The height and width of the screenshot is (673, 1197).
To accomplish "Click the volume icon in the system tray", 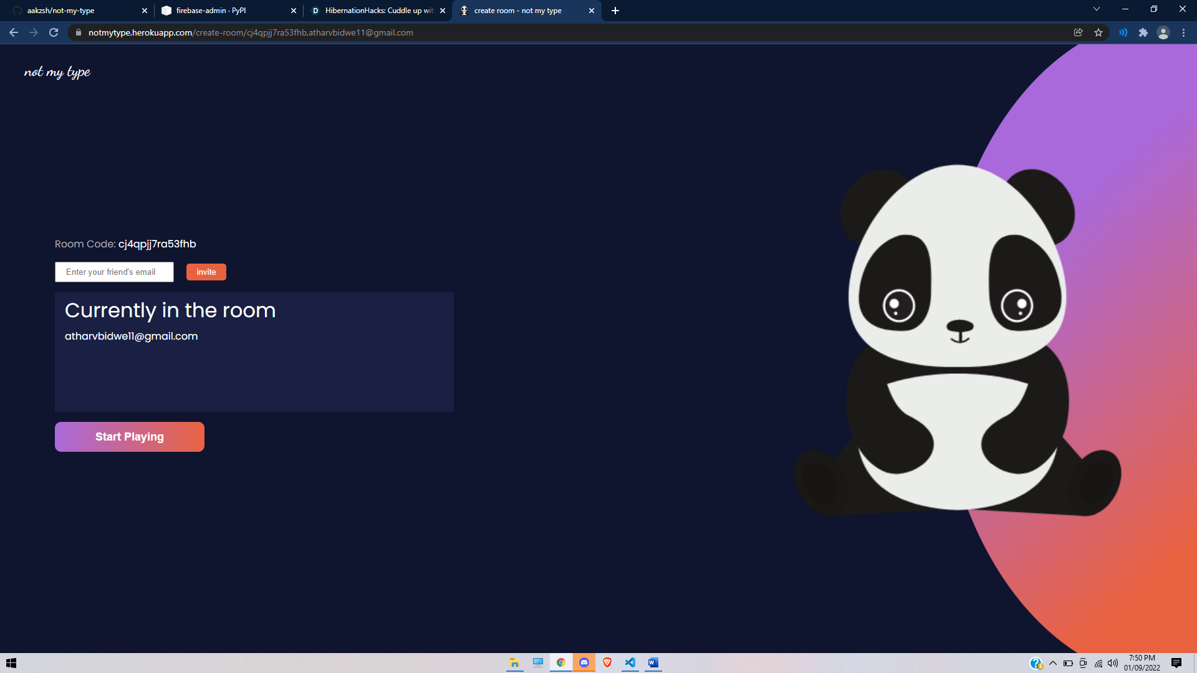I will coord(1113,663).
